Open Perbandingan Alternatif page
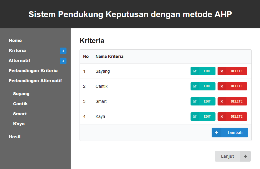The height and width of the screenshot is (169, 260). pos(35,81)
